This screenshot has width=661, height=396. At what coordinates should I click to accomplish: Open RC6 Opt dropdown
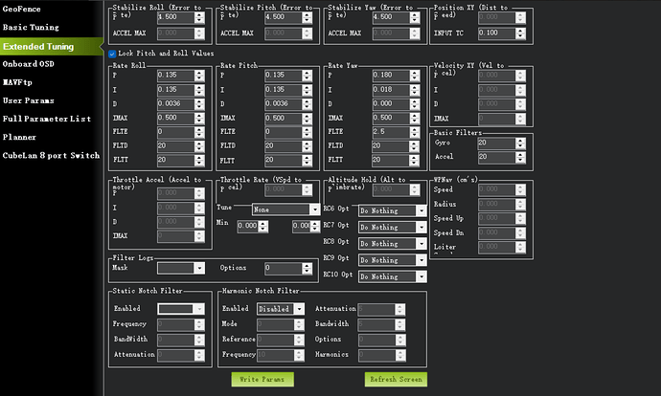pyautogui.click(x=393, y=210)
